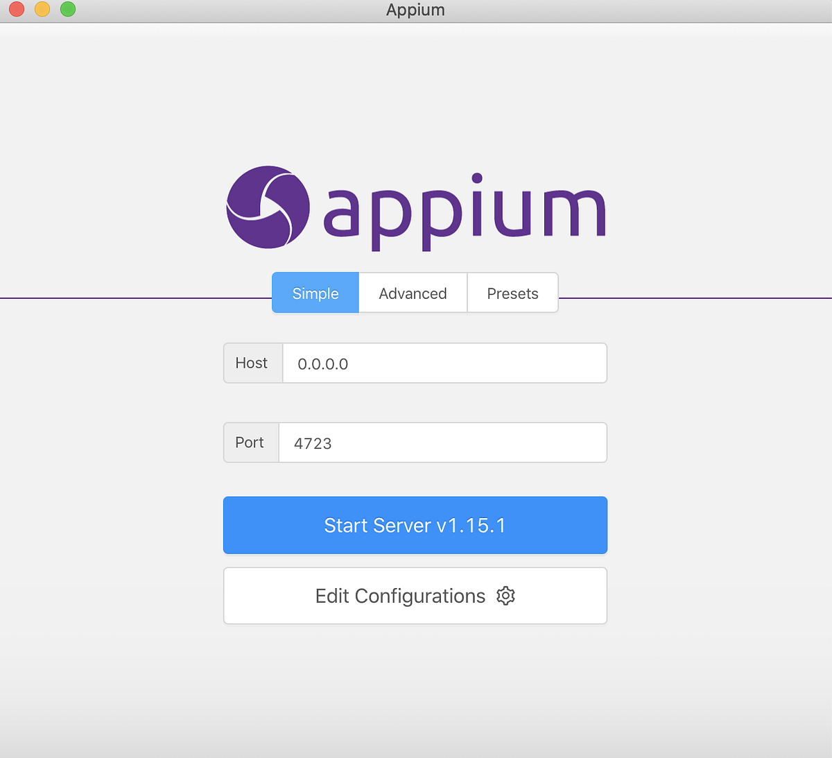832x758 pixels.
Task: Focus the Port input field
Action: tap(442, 442)
